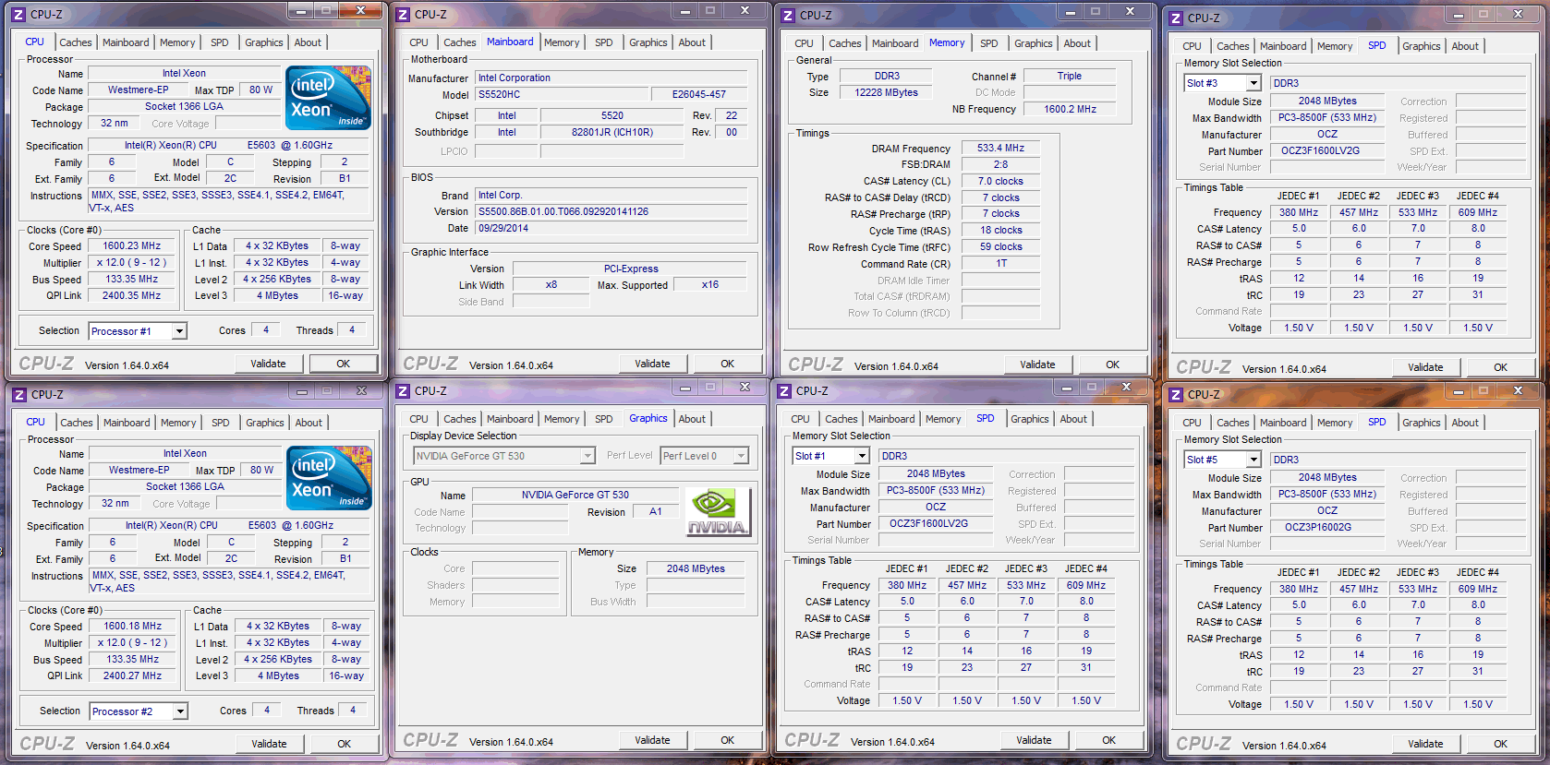Click Max Bandwidth 'PC3-8500F (533 MHz)' in Slot #1 window
Screen dimensions: 1550x765
tap(935, 490)
